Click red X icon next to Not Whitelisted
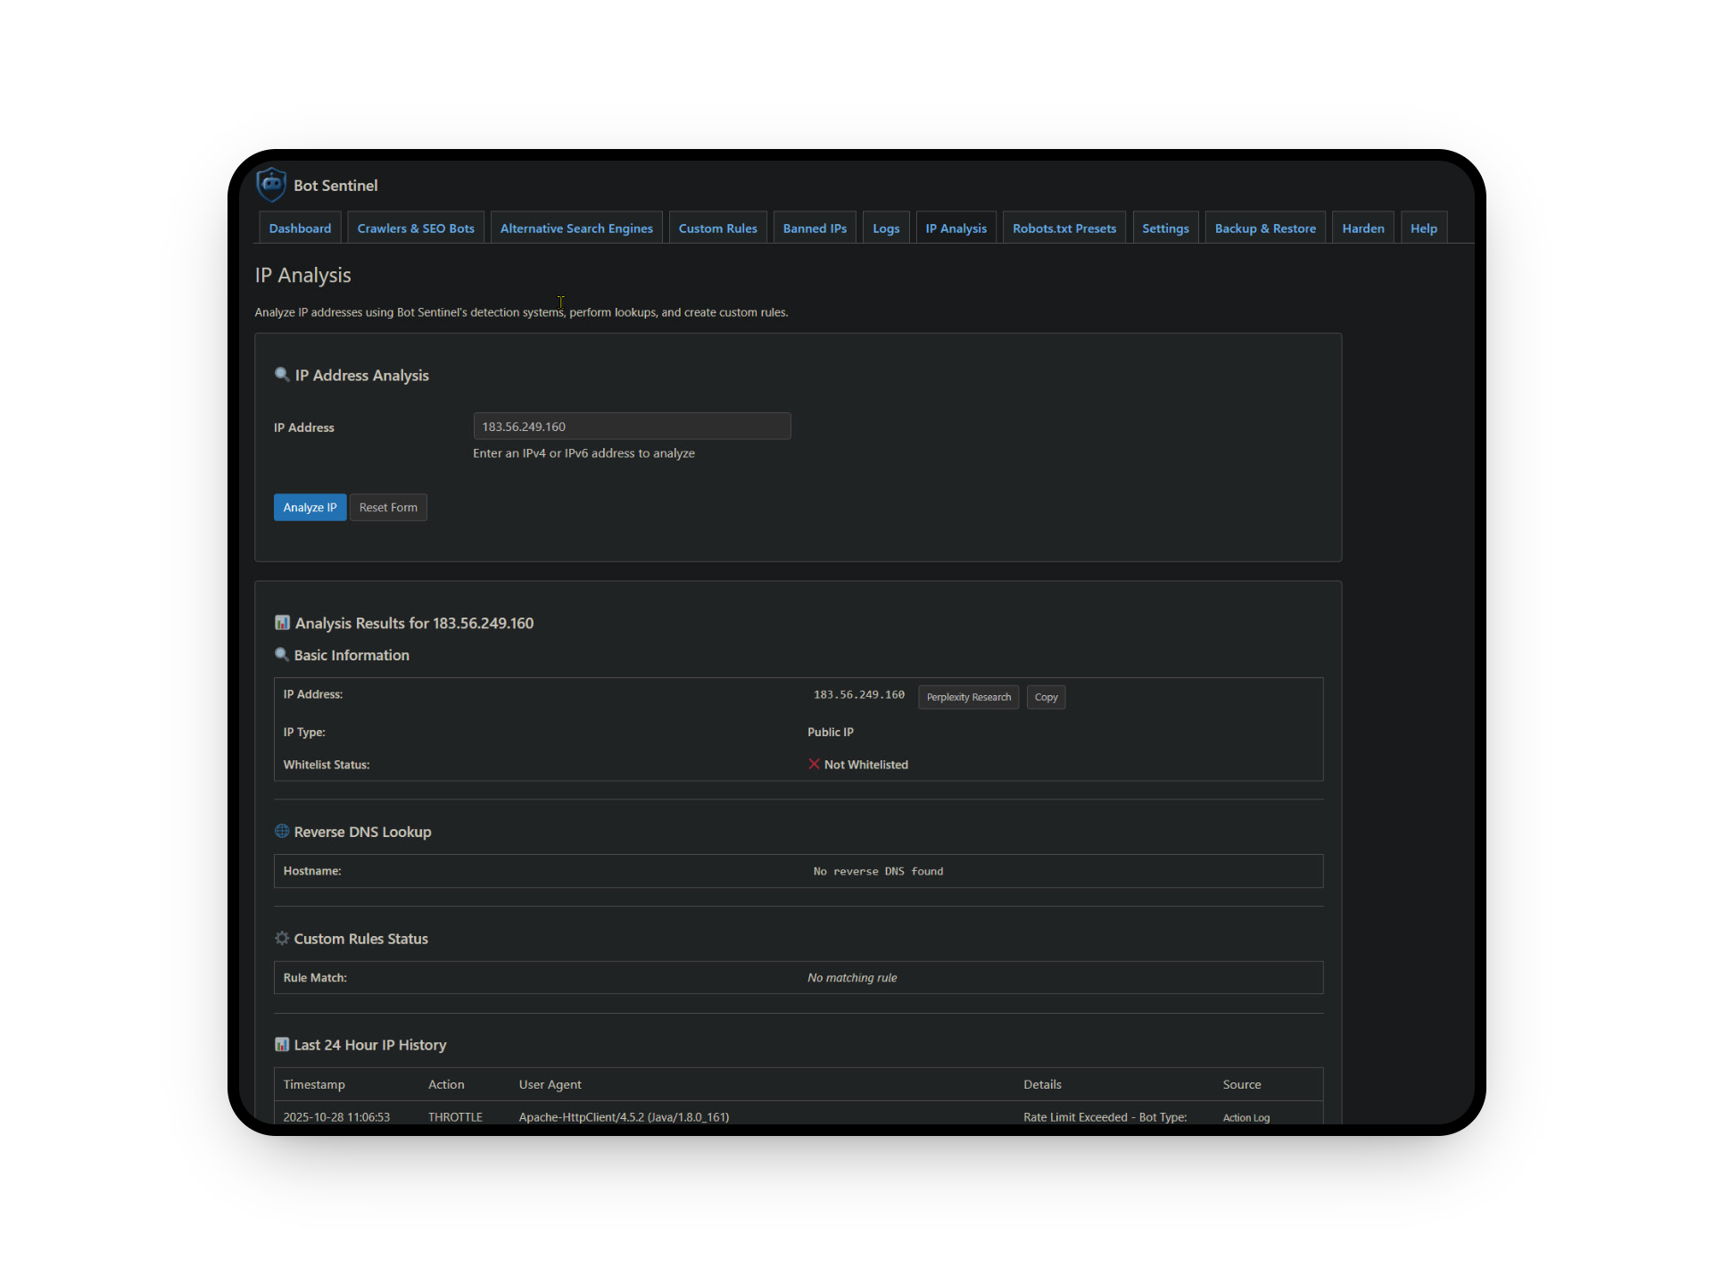Viewport: 1713px width, 1285px height. point(814,764)
